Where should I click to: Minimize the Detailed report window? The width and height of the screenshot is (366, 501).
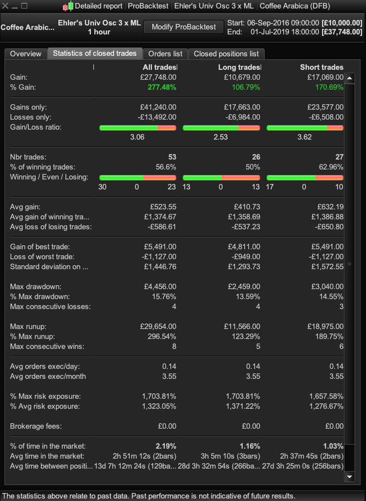click(14, 6)
